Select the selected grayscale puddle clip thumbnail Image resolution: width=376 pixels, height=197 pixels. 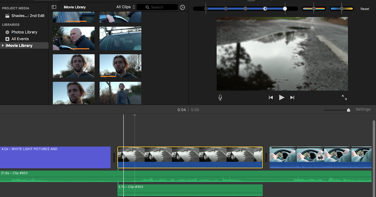click(190, 157)
